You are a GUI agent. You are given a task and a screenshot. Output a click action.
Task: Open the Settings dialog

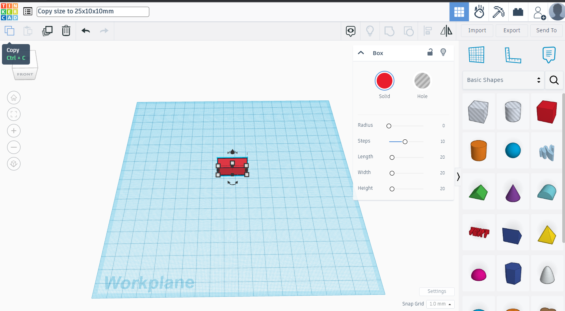pos(437,291)
